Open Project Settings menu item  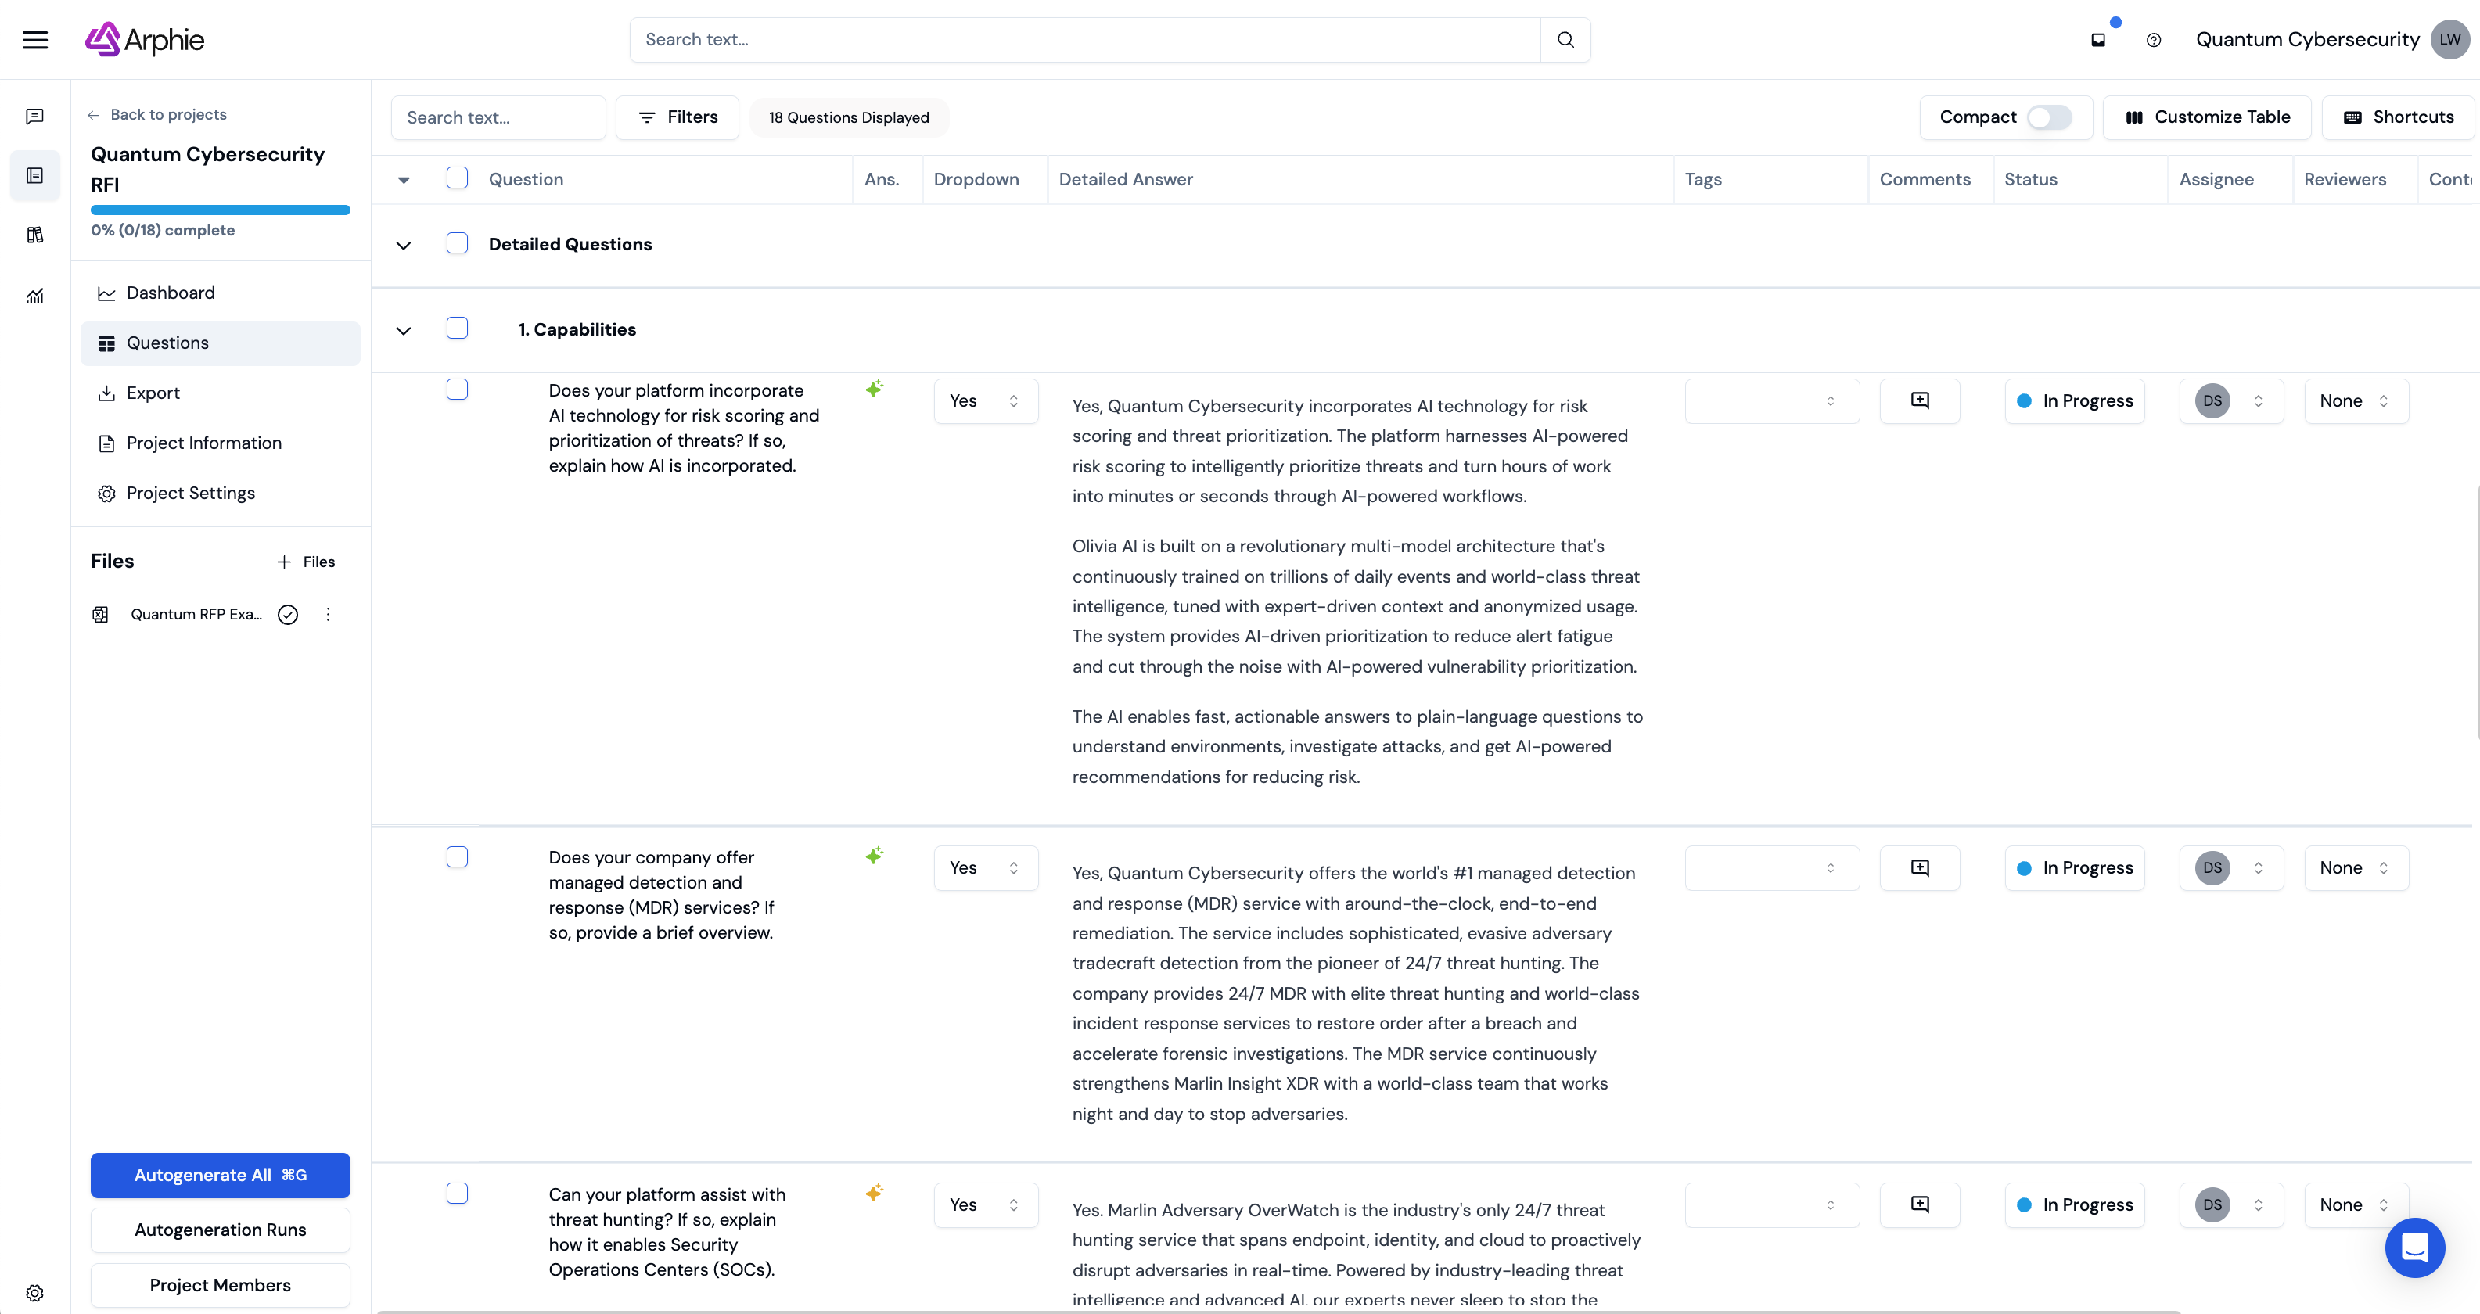[191, 493]
